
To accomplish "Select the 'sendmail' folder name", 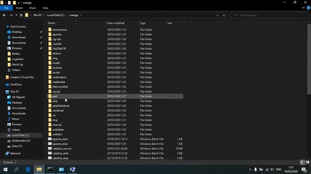I will [58, 111].
